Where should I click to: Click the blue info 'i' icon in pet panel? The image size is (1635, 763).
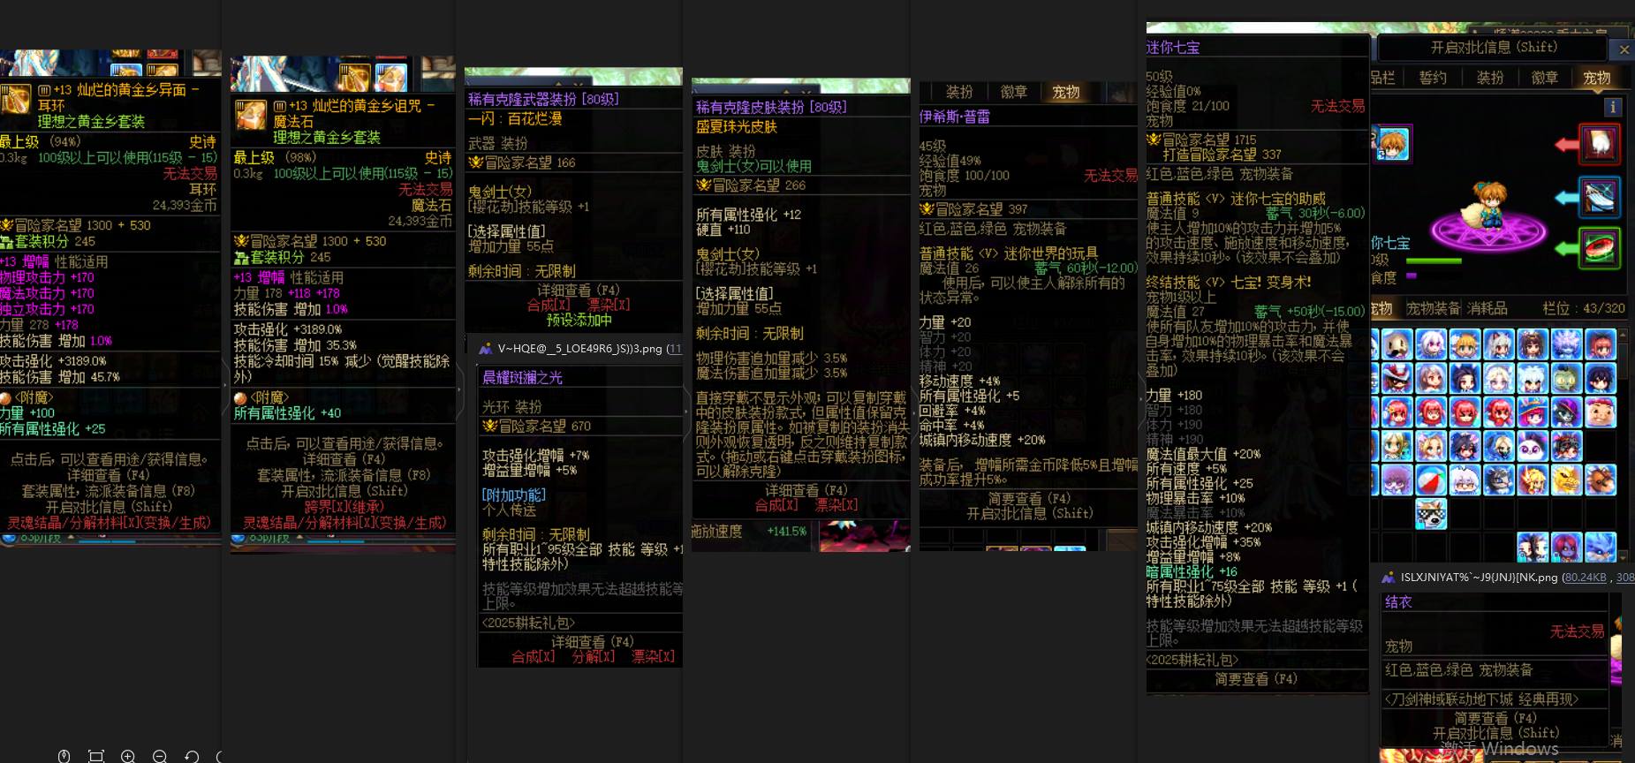click(1613, 107)
